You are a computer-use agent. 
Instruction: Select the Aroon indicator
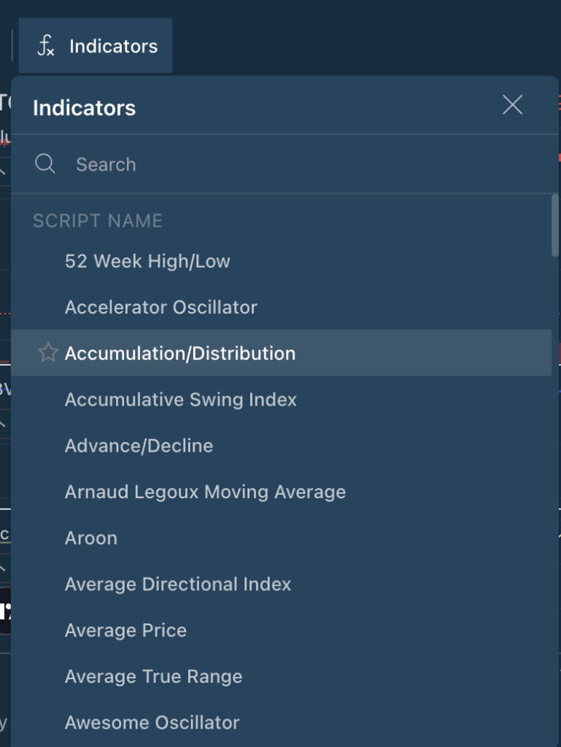tap(90, 538)
